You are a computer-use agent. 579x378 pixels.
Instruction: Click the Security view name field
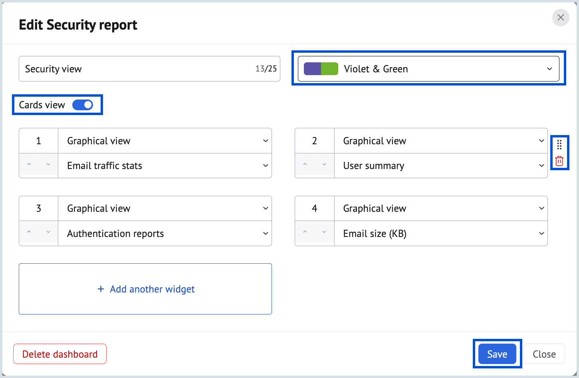pyautogui.click(x=120, y=69)
